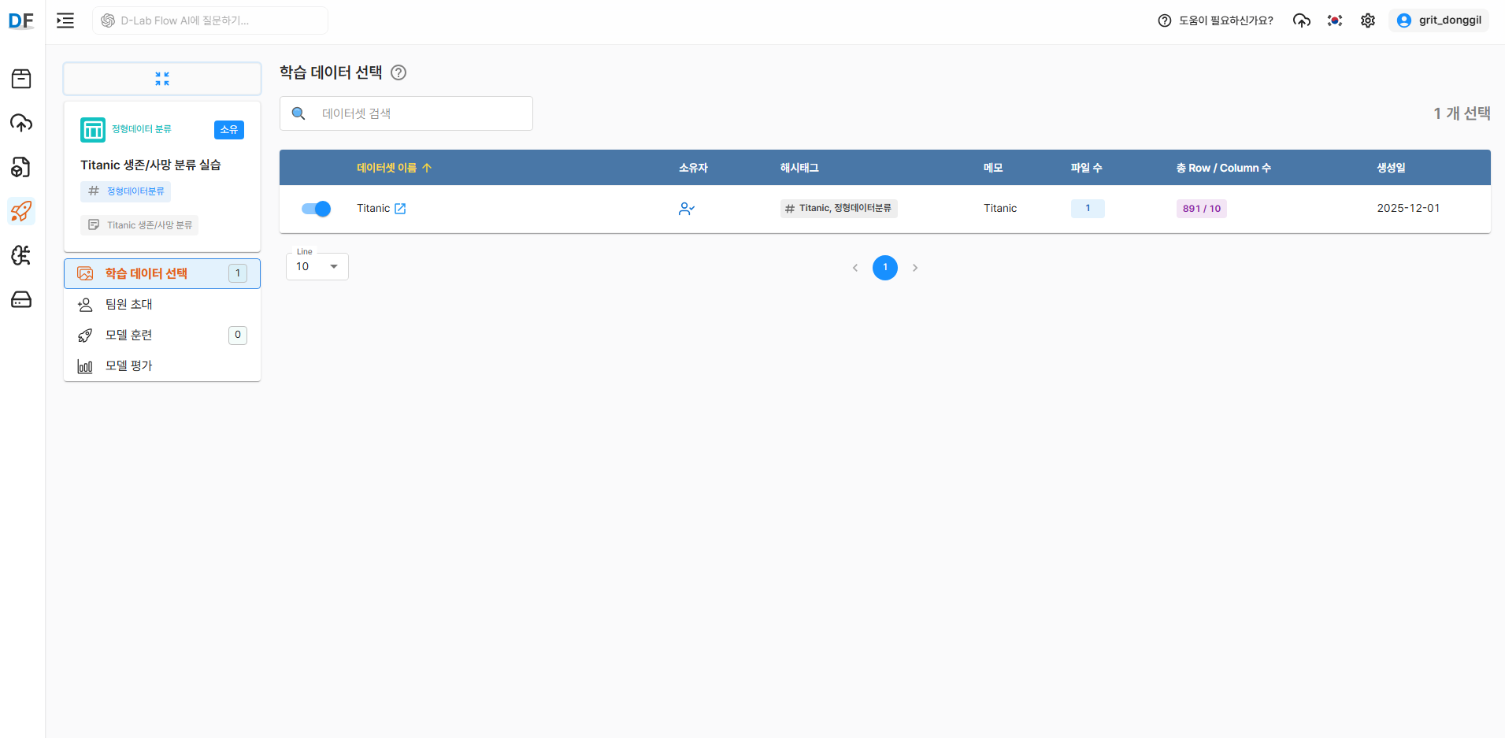Open 모델 평가 menu item
Viewport: 1505px width, 738px height.
[x=129, y=365]
